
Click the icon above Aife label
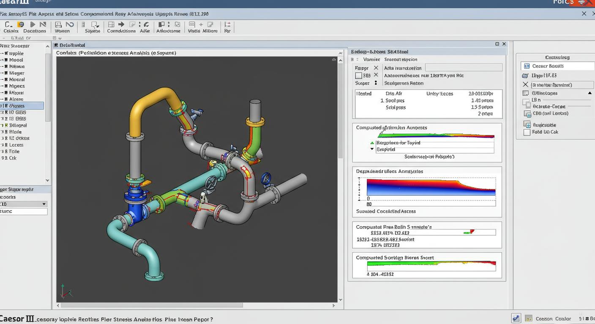coord(145,24)
